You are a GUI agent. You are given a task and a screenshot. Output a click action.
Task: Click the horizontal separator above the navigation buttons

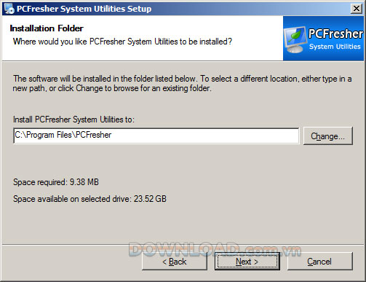[x=183, y=244]
